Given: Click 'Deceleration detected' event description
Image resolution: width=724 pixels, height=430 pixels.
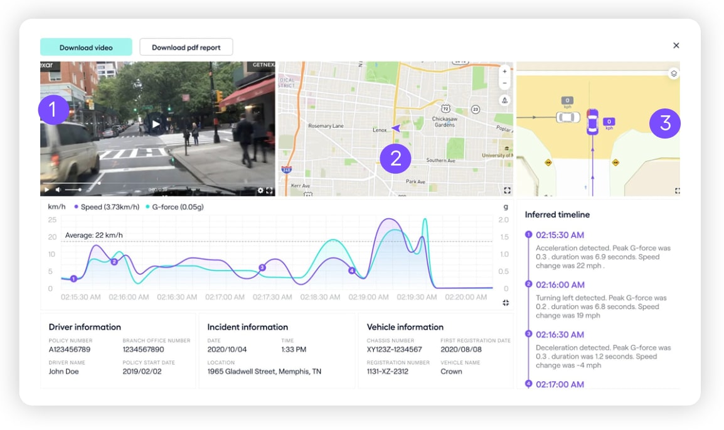Looking at the screenshot, I should coord(603,357).
